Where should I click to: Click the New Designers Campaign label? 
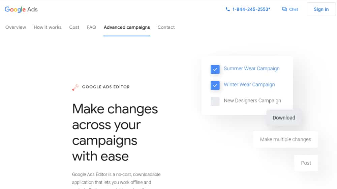point(252,101)
